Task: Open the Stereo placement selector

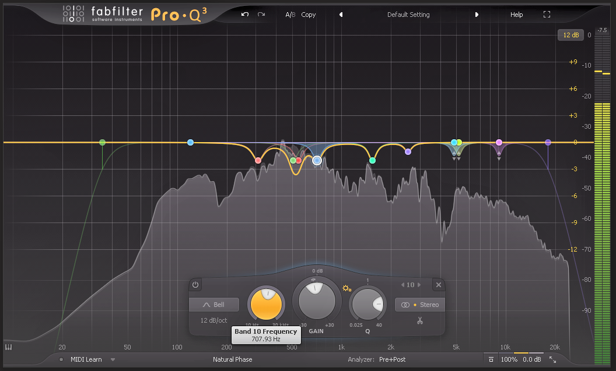Action: click(x=419, y=305)
